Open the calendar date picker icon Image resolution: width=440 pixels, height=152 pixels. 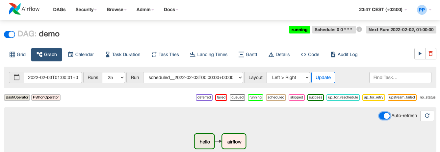coord(16,77)
